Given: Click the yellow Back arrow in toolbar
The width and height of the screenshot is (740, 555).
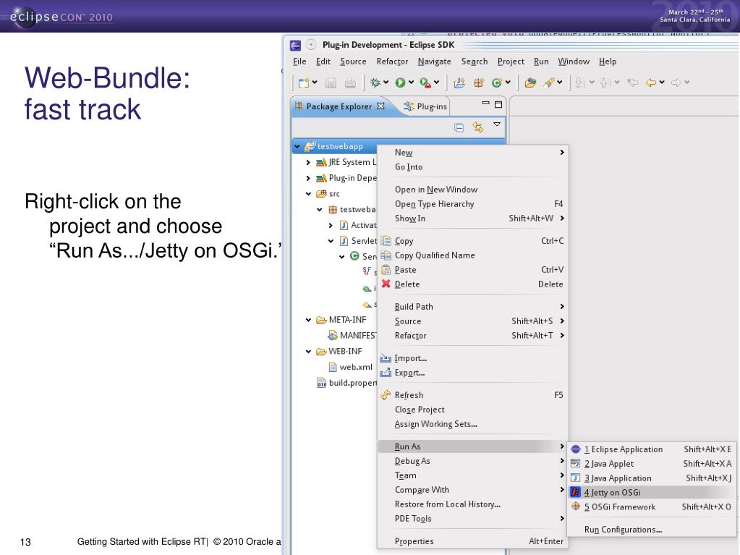Looking at the screenshot, I should [x=651, y=82].
